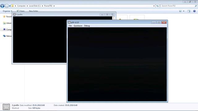This screenshot has width=198, height=111.
Task: Click the New folder toolbar button
Action: point(33,11)
